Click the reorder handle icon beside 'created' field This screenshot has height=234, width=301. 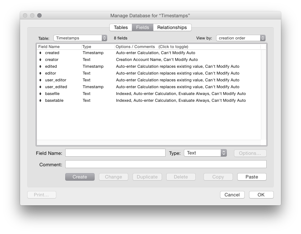40,53
